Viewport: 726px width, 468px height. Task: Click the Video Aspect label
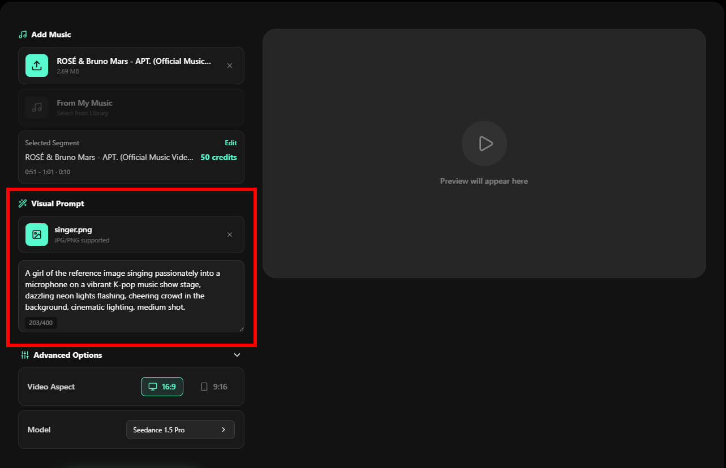point(51,387)
